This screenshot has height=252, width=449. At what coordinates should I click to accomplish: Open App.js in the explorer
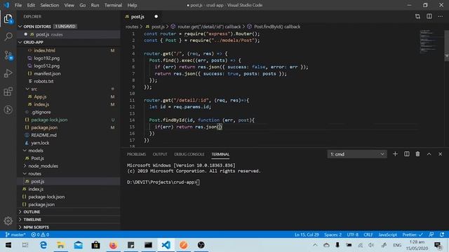(40, 97)
